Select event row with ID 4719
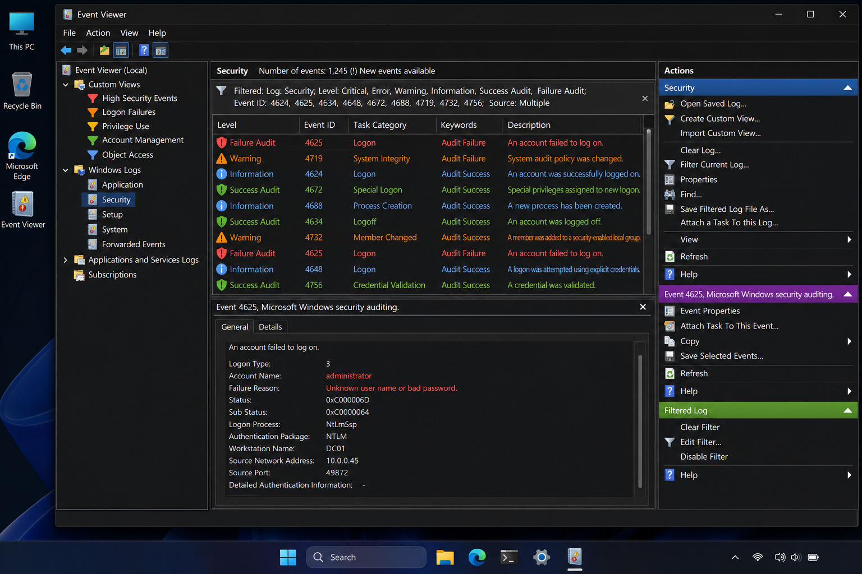Viewport: 862px width, 574px height. (428, 159)
